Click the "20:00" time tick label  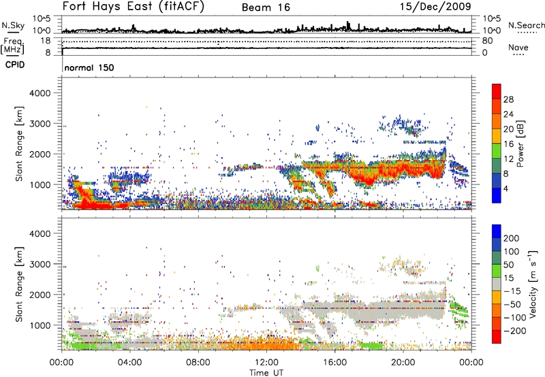pos(403,363)
